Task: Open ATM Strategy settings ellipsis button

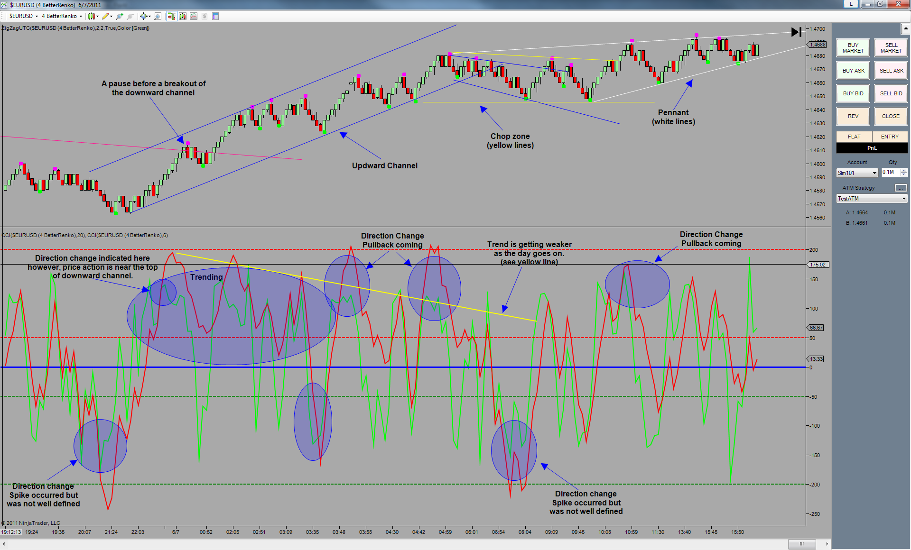Action: pyautogui.click(x=901, y=188)
